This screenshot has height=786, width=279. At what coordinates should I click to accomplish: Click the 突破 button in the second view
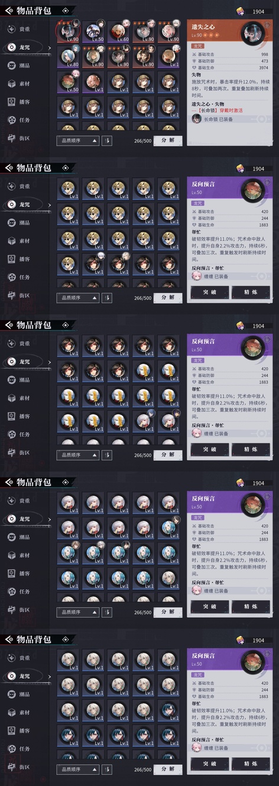(x=210, y=292)
